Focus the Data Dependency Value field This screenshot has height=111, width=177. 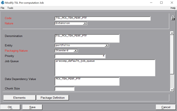[87, 82]
